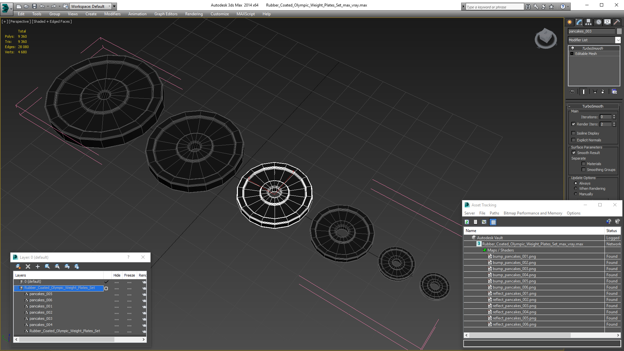This screenshot has height=351, width=624.
Task: Click Create New Layer icon in Layer dialog
Action: coord(18,266)
